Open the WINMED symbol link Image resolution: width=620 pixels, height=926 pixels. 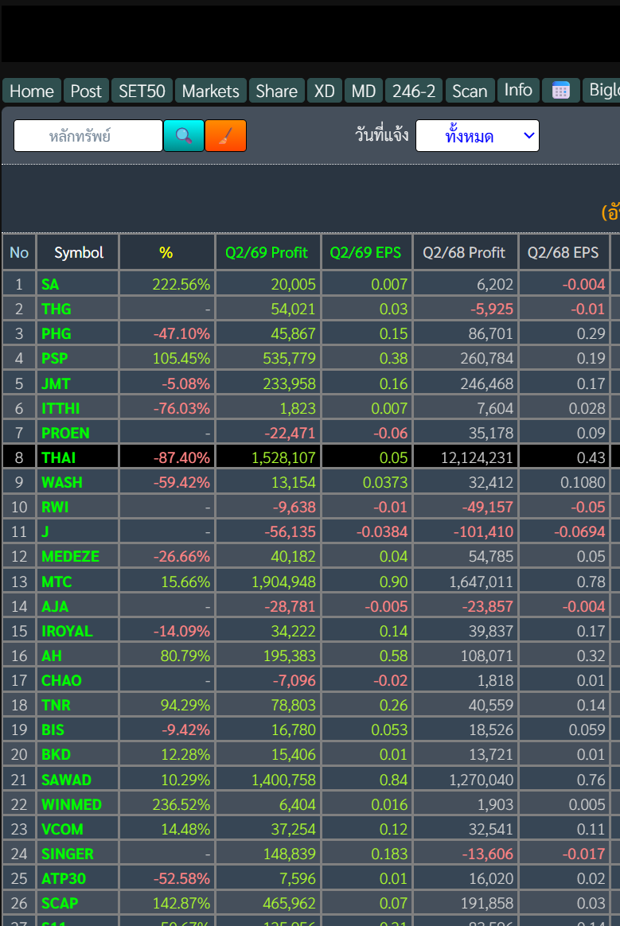point(72,806)
